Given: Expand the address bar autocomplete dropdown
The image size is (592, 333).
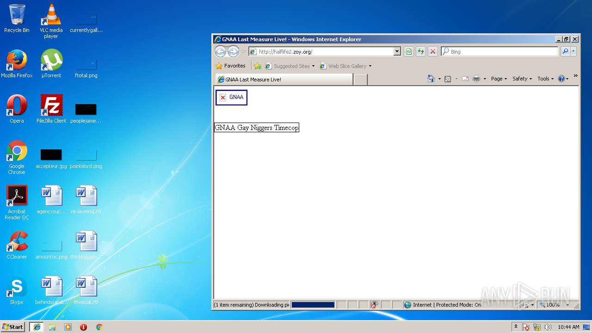Looking at the screenshot, I should pos(397,52).
